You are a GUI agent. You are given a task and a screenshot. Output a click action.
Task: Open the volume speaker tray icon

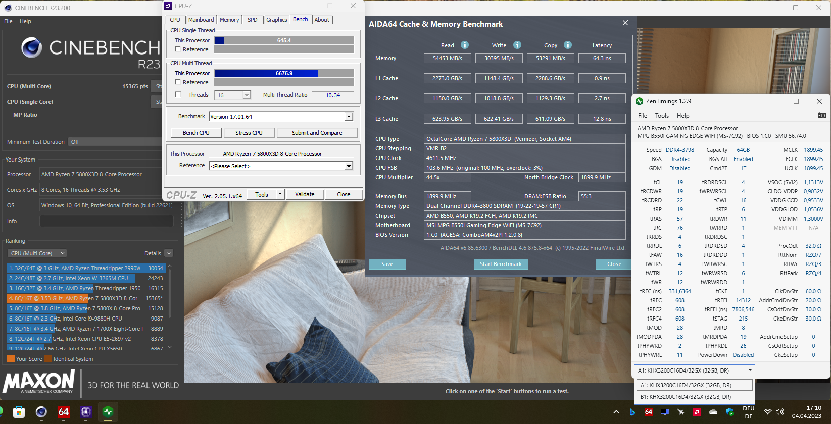tap(780, 412)
